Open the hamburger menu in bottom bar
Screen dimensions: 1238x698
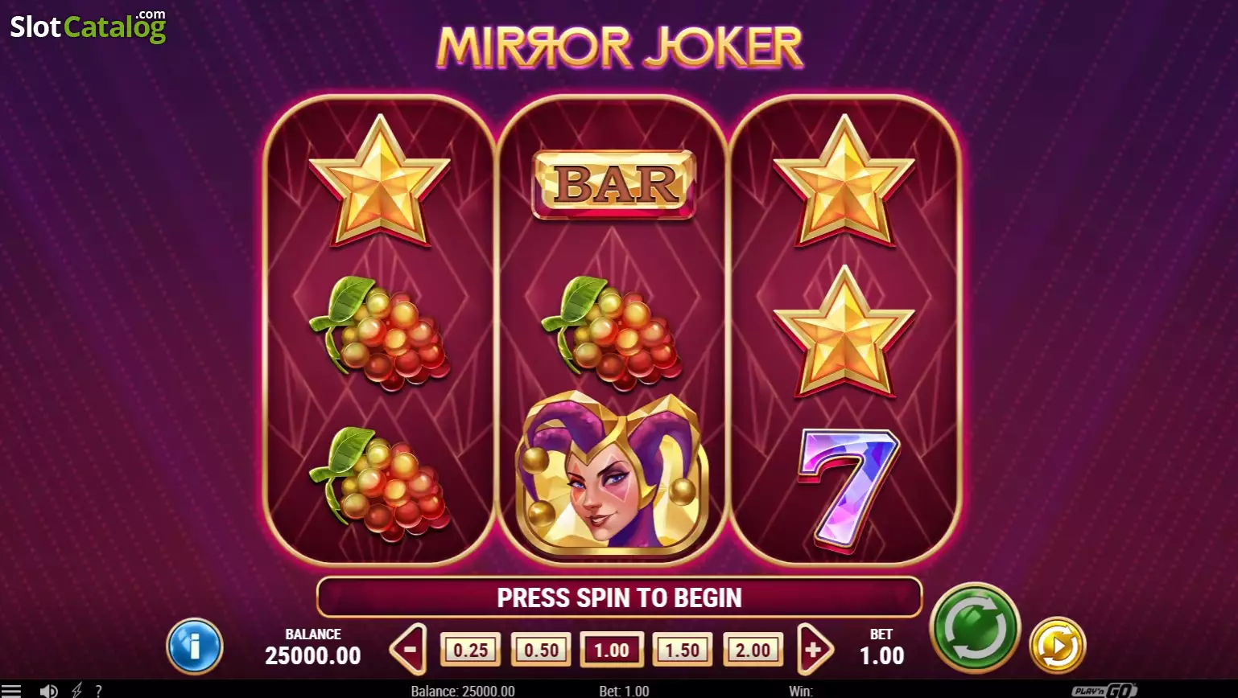pos(11,690)
